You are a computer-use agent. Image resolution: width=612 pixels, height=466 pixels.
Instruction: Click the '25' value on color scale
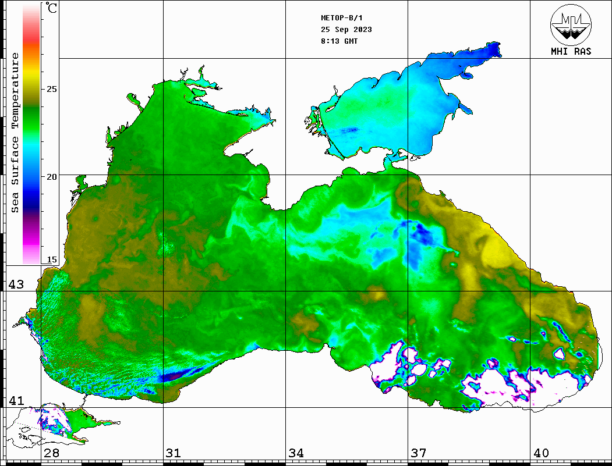[52, 89]
